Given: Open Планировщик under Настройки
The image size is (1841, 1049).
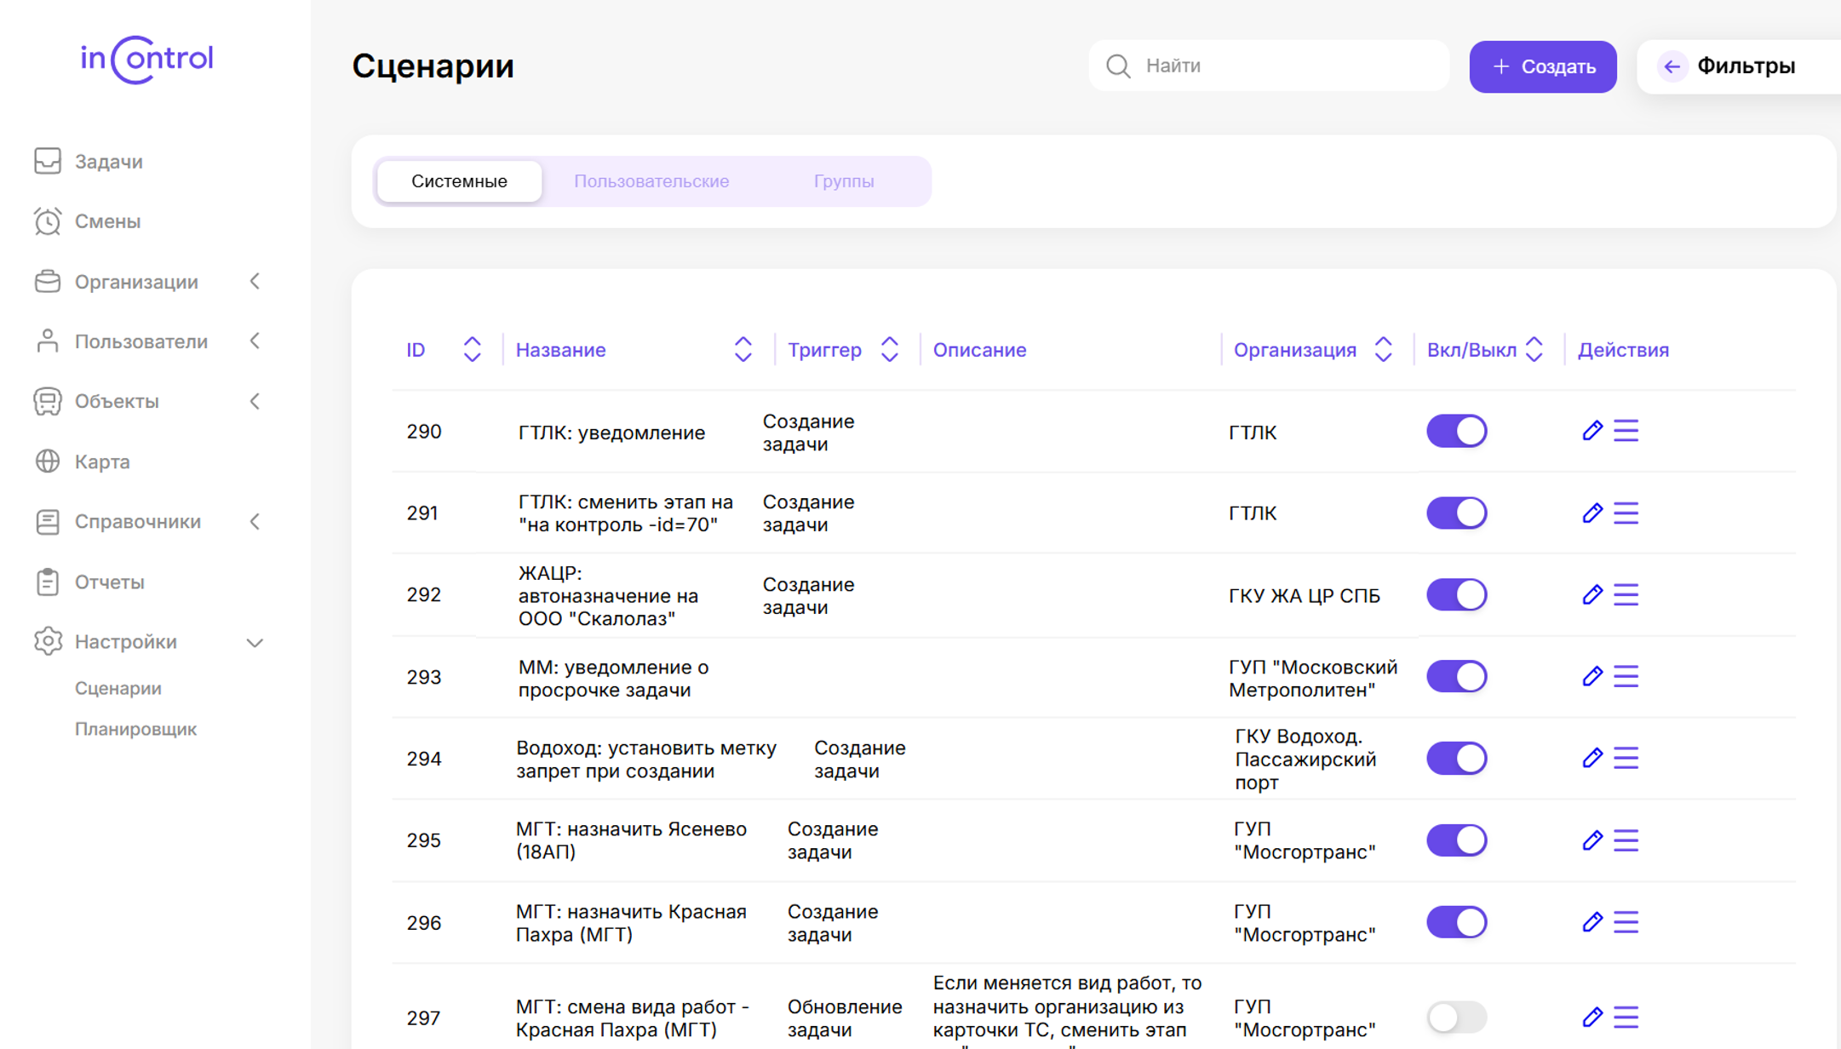Looking at the screenshot, I should tap(135, 729).
